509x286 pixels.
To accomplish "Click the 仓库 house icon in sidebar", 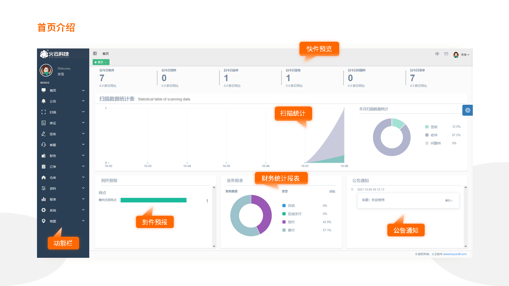I will [44, 178].
